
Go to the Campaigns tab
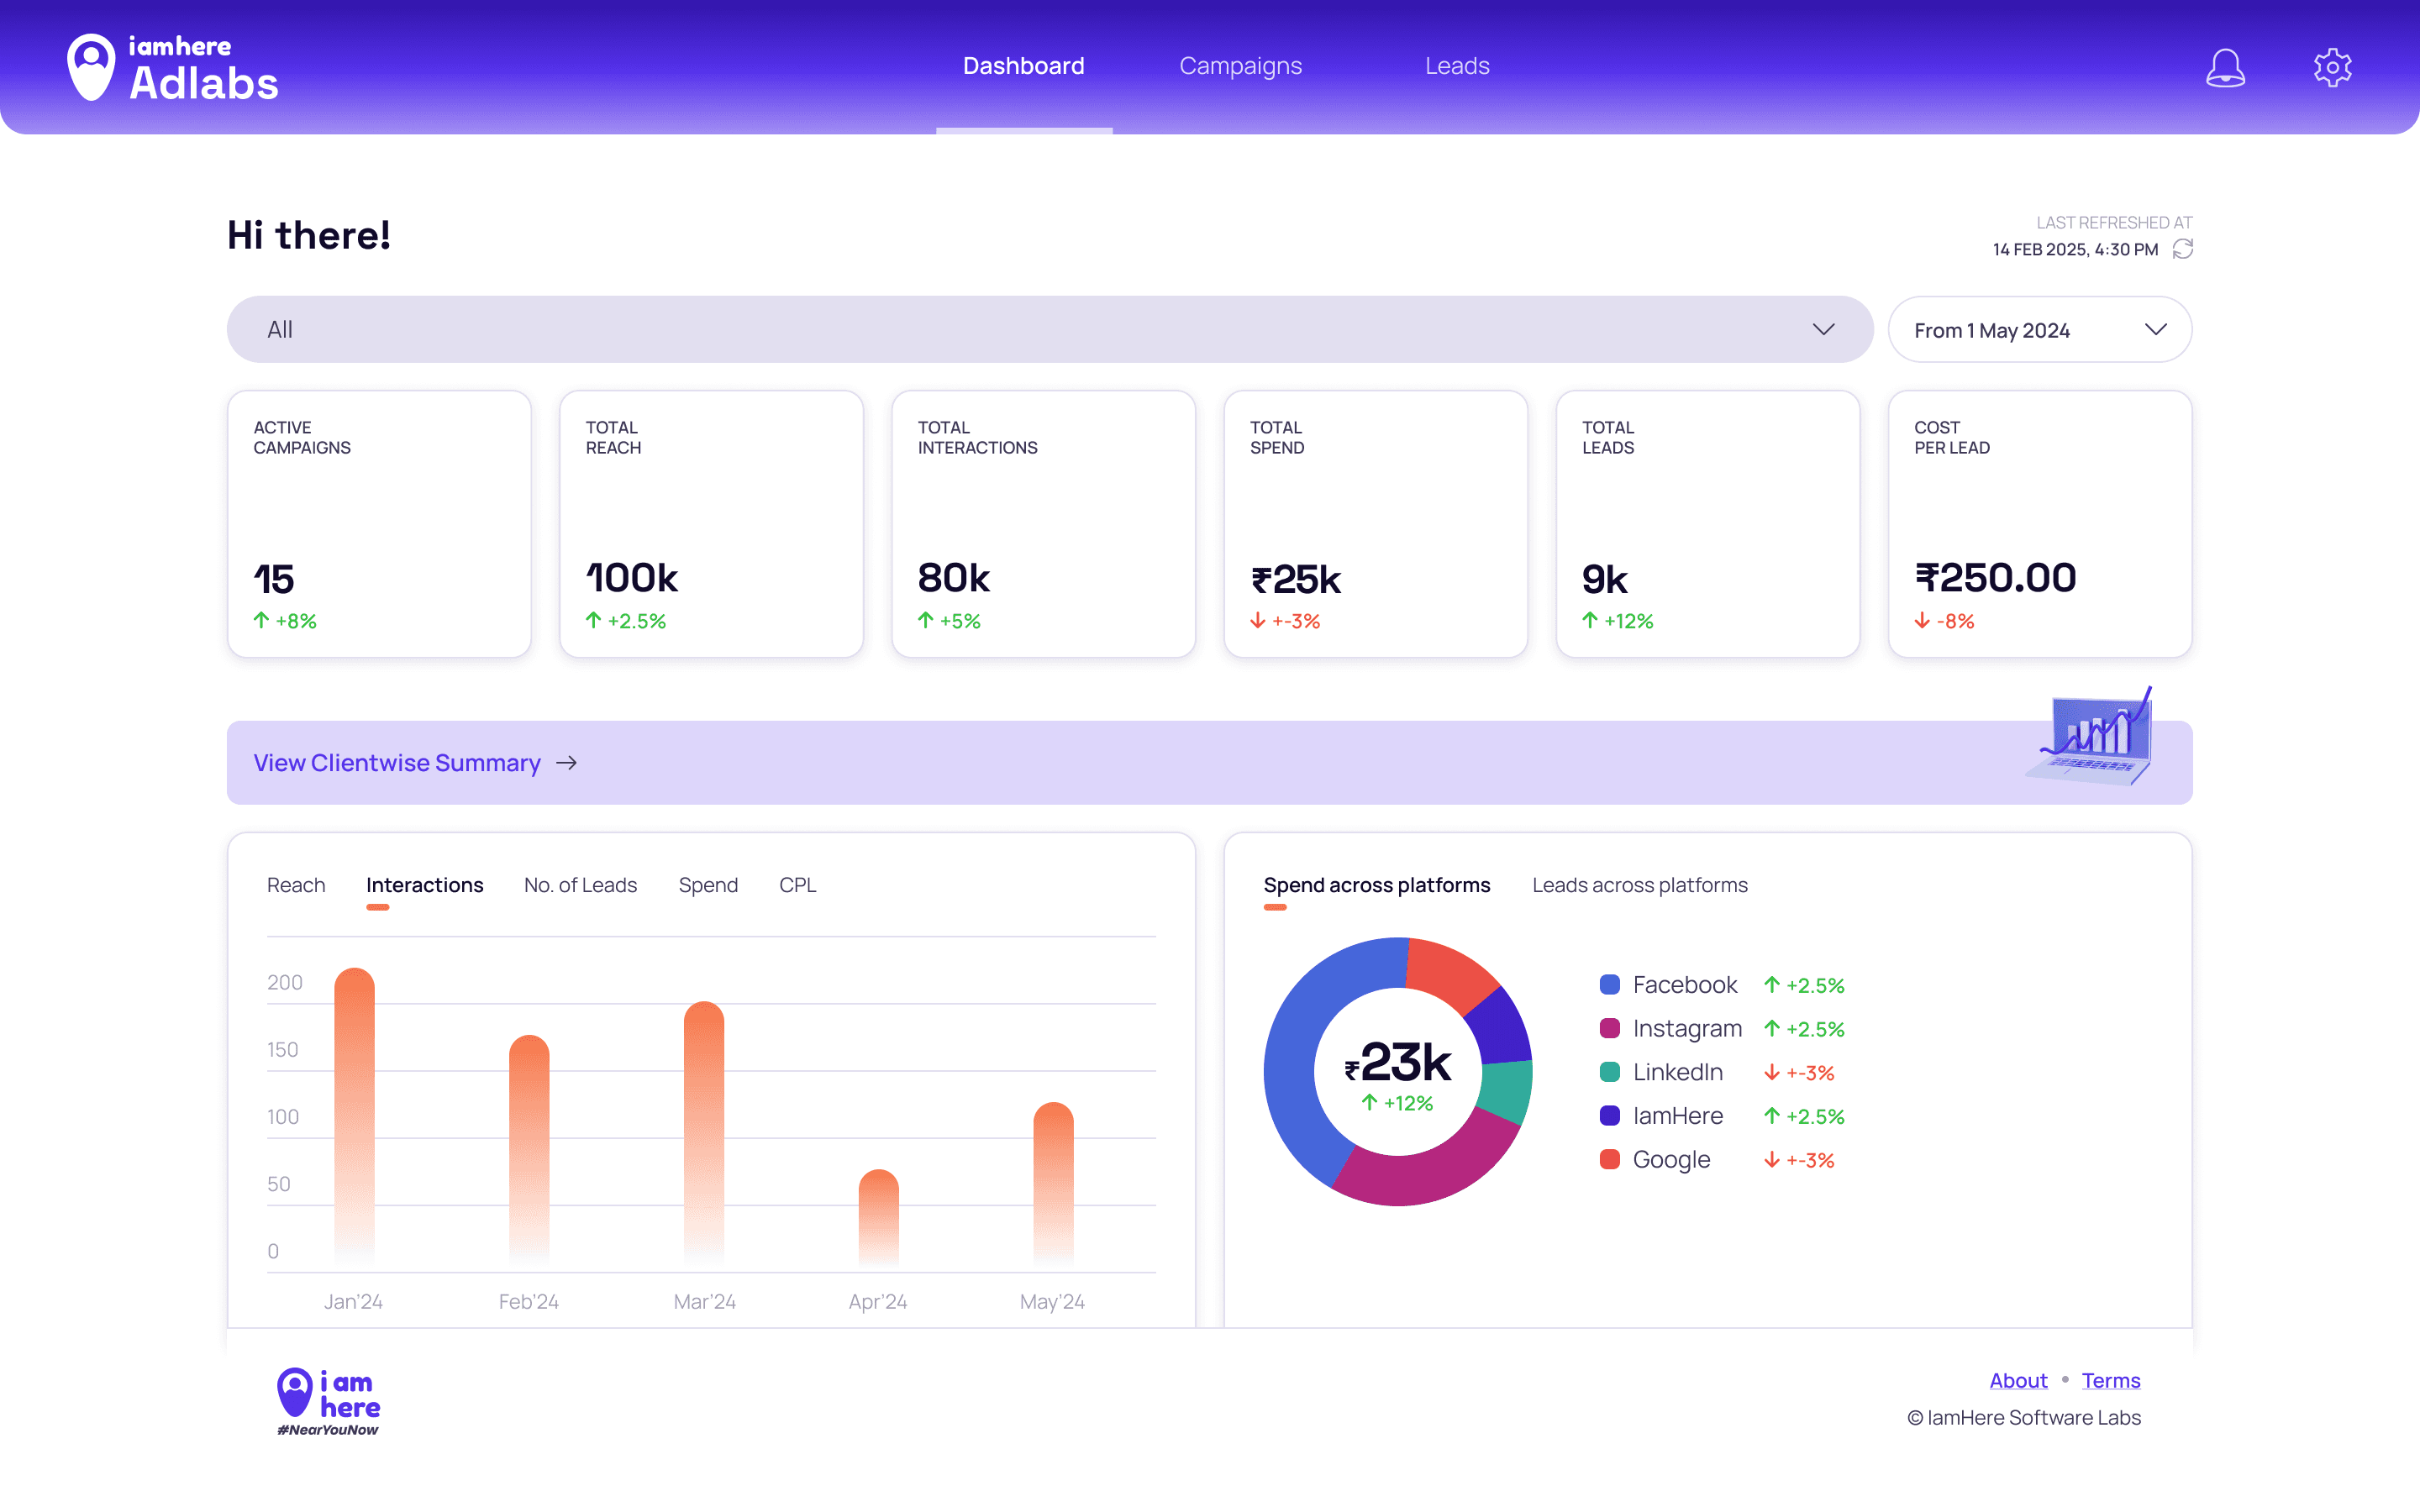(x=1240, y=66)
